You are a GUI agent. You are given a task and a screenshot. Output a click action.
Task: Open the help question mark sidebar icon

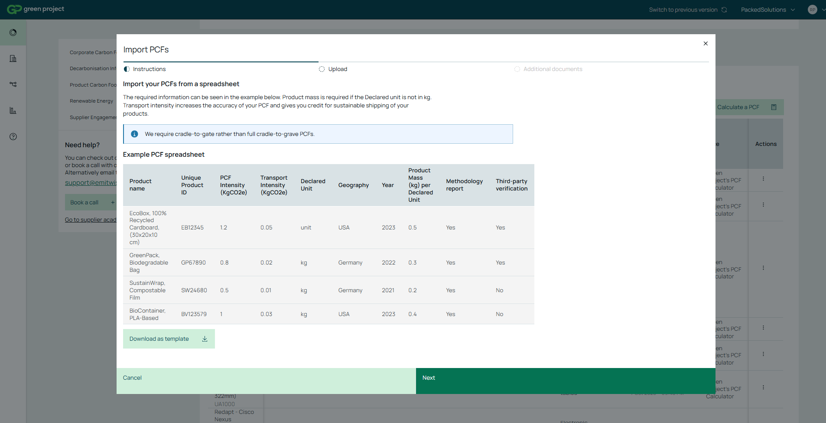tap(13, 137)
